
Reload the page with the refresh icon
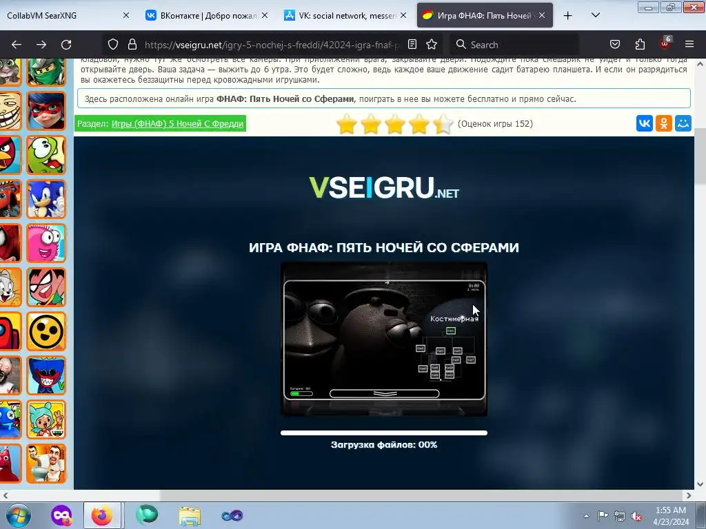(x=66, y=45)
